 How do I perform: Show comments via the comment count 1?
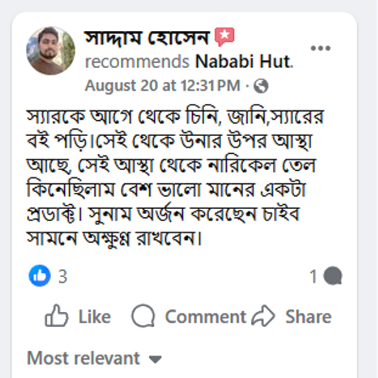tap(313, 276)
